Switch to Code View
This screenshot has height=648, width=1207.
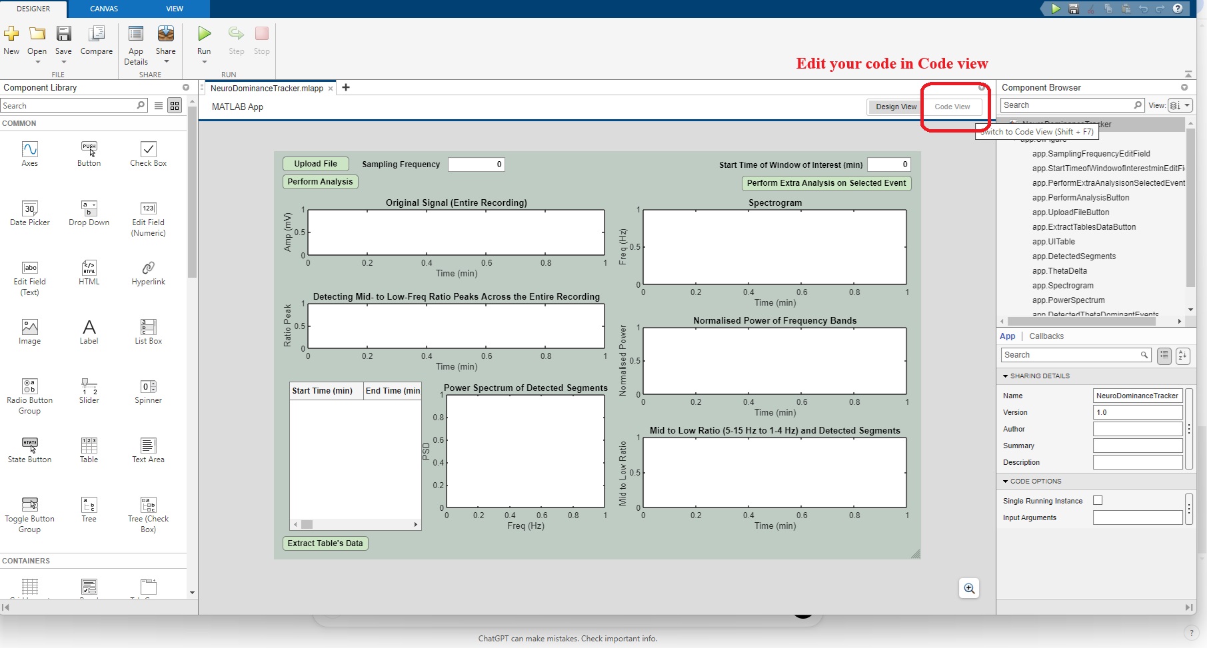[952, 107]
